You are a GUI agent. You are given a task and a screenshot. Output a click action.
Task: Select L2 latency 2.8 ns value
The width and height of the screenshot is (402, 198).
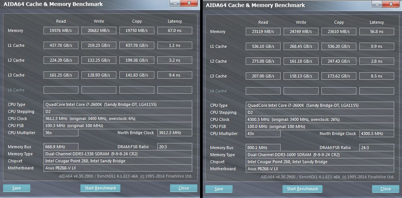(377, 61)
